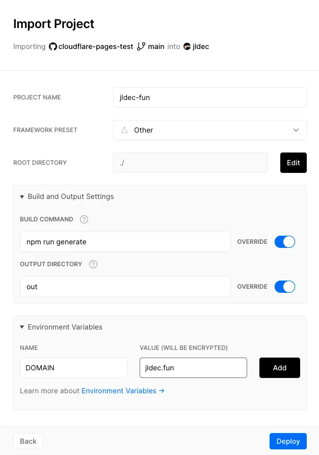Click the environment variable Name field

73,368
